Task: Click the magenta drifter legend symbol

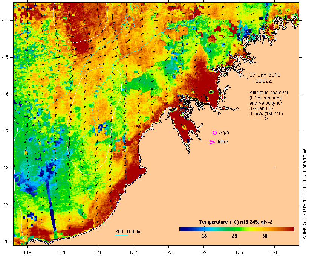Action: coord(212,142)
